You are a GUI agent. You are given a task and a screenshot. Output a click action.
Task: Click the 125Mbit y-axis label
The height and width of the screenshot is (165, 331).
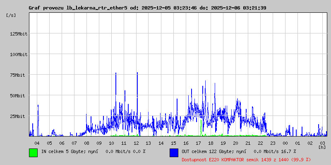[x=19, y=34]
